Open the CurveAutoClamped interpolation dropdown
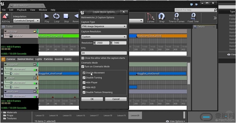This screenshot has width=236, height=123. click(27, 21)
